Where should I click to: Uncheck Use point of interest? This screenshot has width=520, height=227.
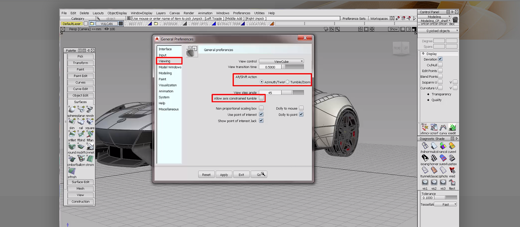(x=261, y=114)
